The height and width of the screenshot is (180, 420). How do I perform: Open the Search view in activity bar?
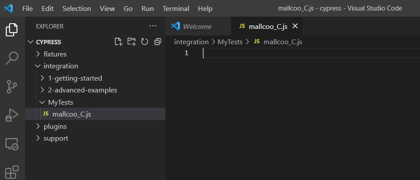pos(12,57)
